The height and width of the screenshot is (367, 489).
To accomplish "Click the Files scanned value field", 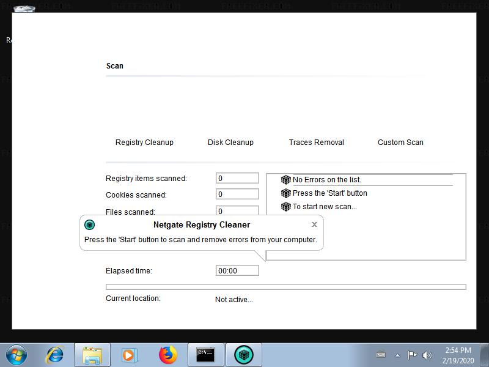I will click(237, 210).
